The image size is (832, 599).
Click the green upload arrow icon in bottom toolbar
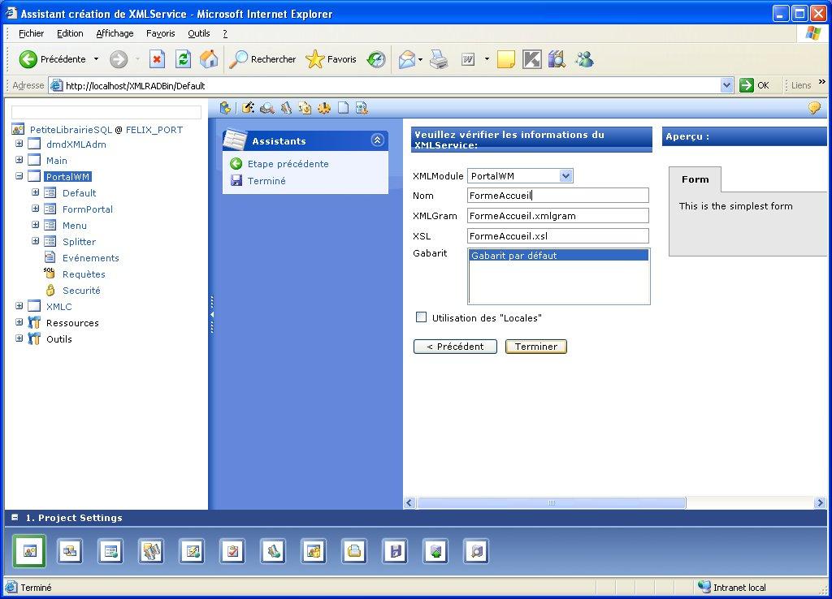(x=435, y=552)
